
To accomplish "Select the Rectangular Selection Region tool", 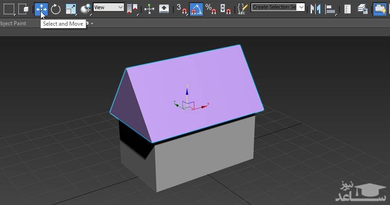I will (x=9, y=8).
